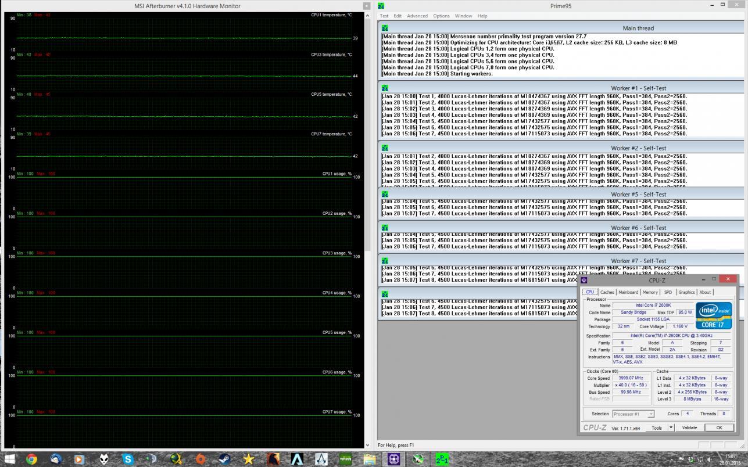Switch to CPU-Z via its taskbar icon
This screenshot has height=467, width=748.
coord(393,459)
